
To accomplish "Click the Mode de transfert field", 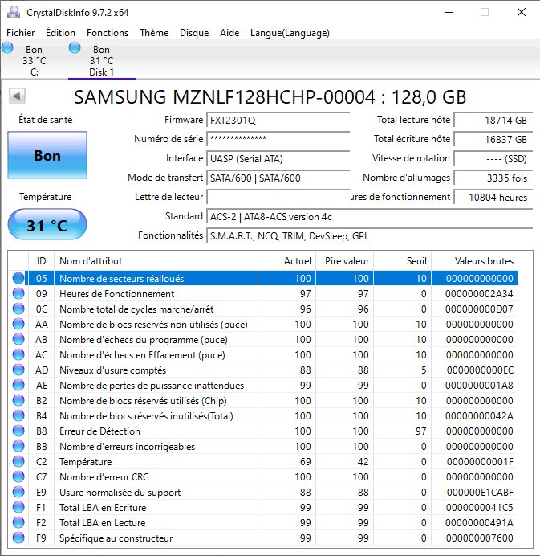I will pos(278,178).
